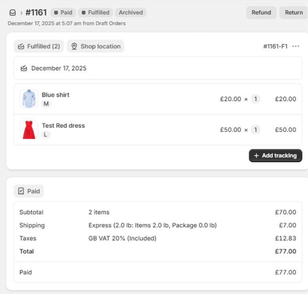Image resolution: width=308 pixels, height=294 pixels.
Task: Click the Add tracking button
Action: 275,155
